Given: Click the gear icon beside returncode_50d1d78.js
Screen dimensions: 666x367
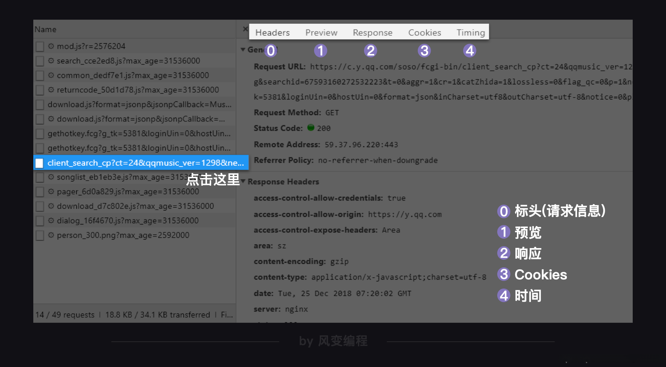Looking at the screenshot, I should [51, 90].
